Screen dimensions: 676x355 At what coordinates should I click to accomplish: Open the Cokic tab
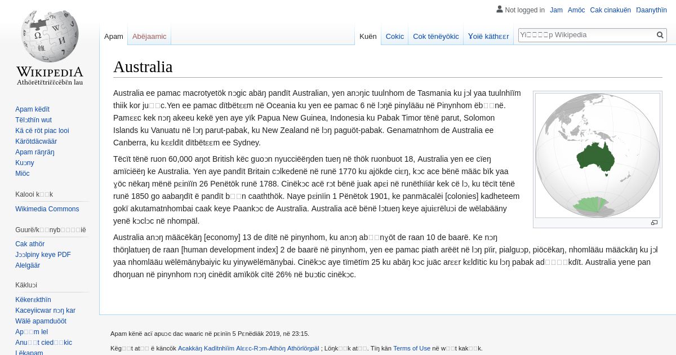coord(394,36)
